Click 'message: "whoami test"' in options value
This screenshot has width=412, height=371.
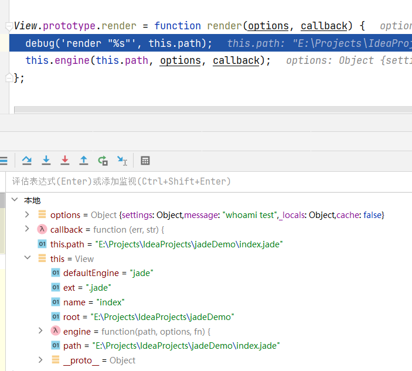[231, 215]
